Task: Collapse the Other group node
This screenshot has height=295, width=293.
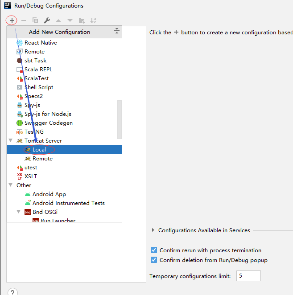Action: (11, 185)
